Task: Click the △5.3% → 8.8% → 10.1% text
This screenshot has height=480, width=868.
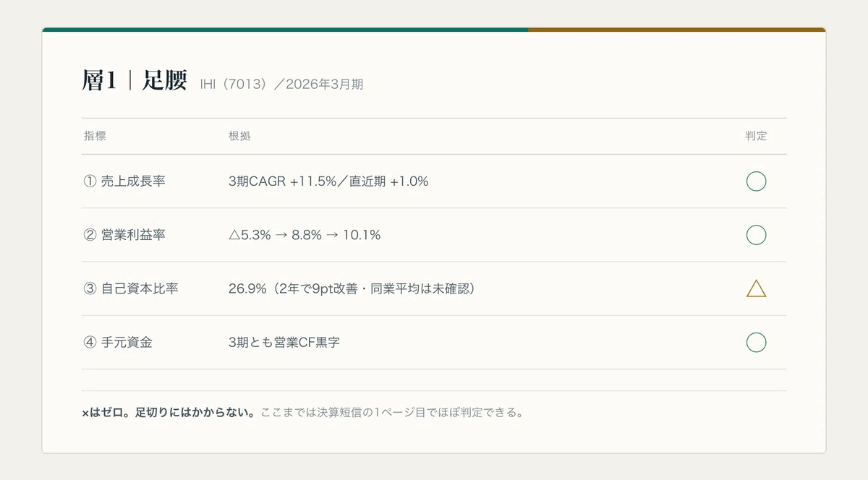Action: [x=305, y=235]
